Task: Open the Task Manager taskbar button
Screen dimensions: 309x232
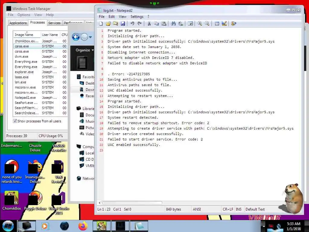Action: 120,226
